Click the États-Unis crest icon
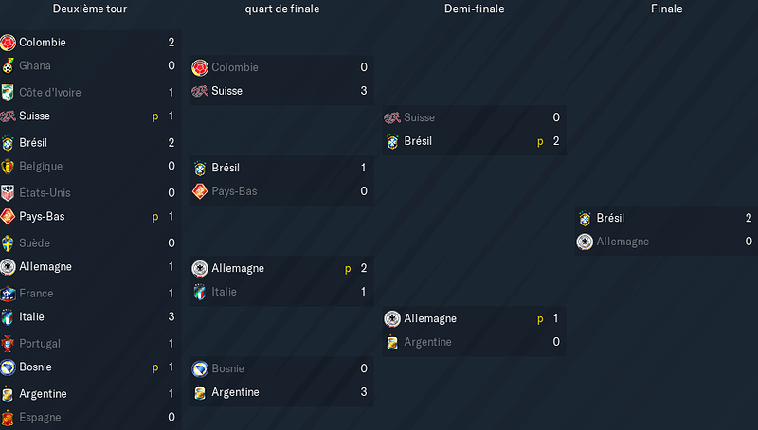The height and width of the screenshot is (430, 758). point(8,193)
